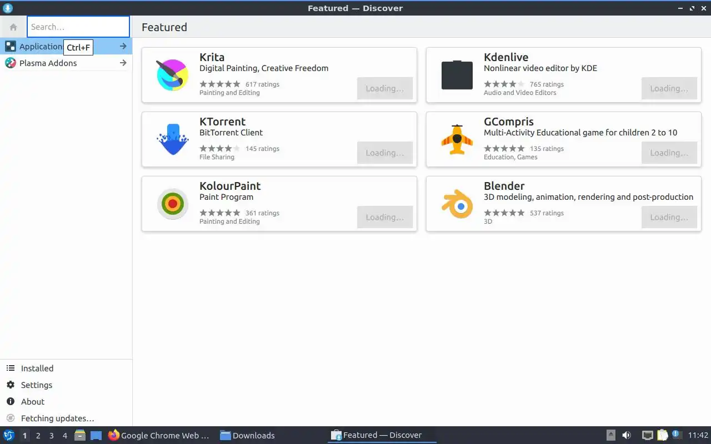Click the Settings gear icon

point(11,385)
